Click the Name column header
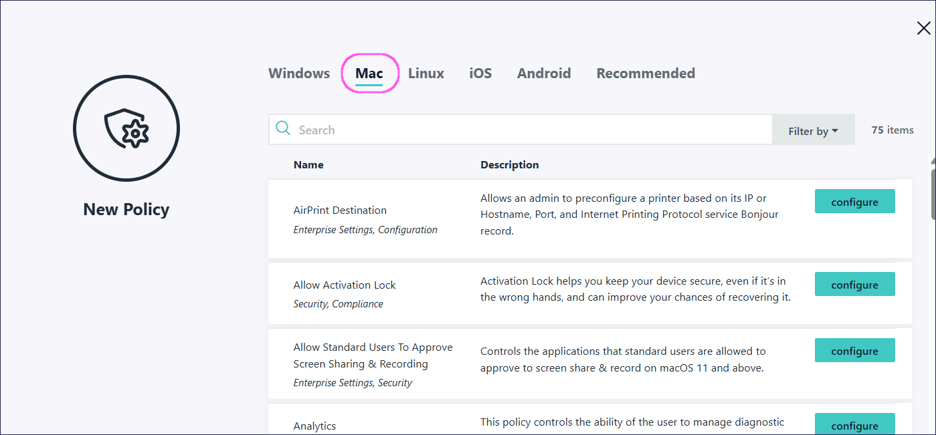 (x=308, y=164)
